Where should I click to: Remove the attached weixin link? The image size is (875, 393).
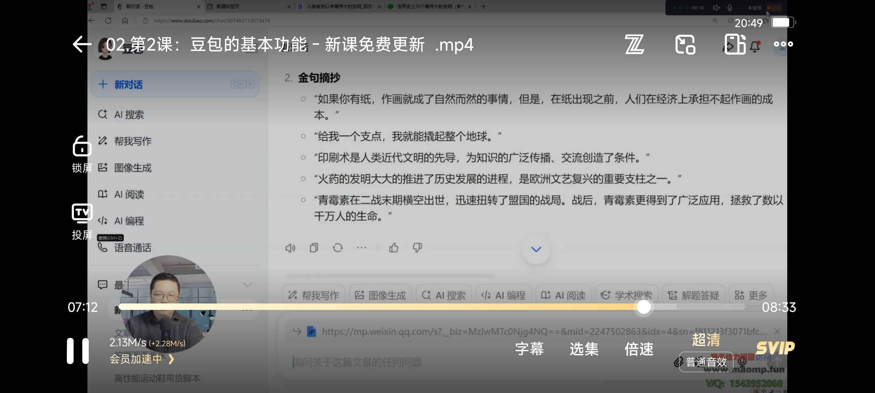click(777, 331)
